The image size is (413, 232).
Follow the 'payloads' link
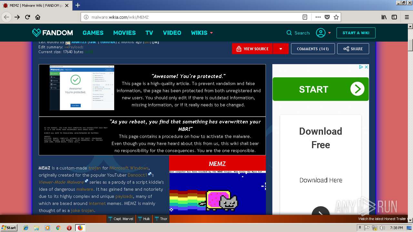[124, 196]
